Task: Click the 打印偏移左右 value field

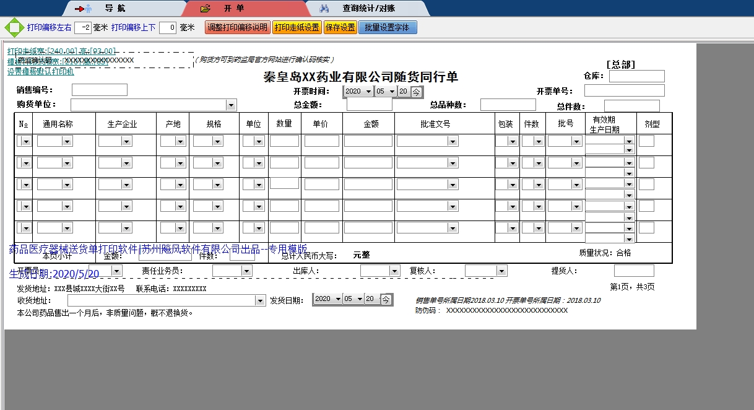Action: (83, 28)
